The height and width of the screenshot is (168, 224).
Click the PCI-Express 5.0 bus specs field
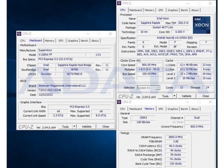[74, 59]
